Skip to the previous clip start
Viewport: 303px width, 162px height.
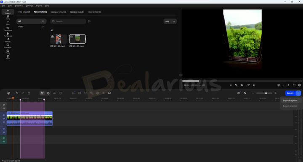tap(231, 85)
